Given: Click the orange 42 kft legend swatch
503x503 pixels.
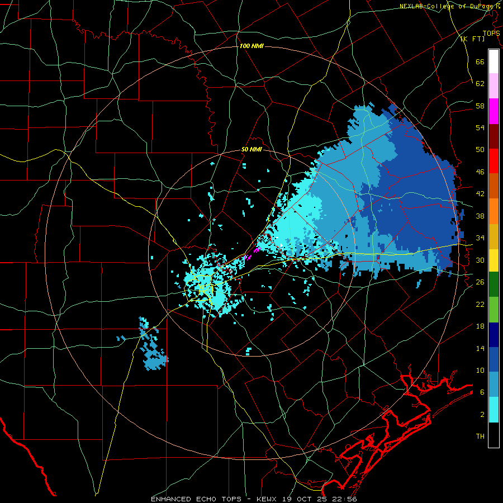Looking at the screenshot, I should (x=493, y=211).
